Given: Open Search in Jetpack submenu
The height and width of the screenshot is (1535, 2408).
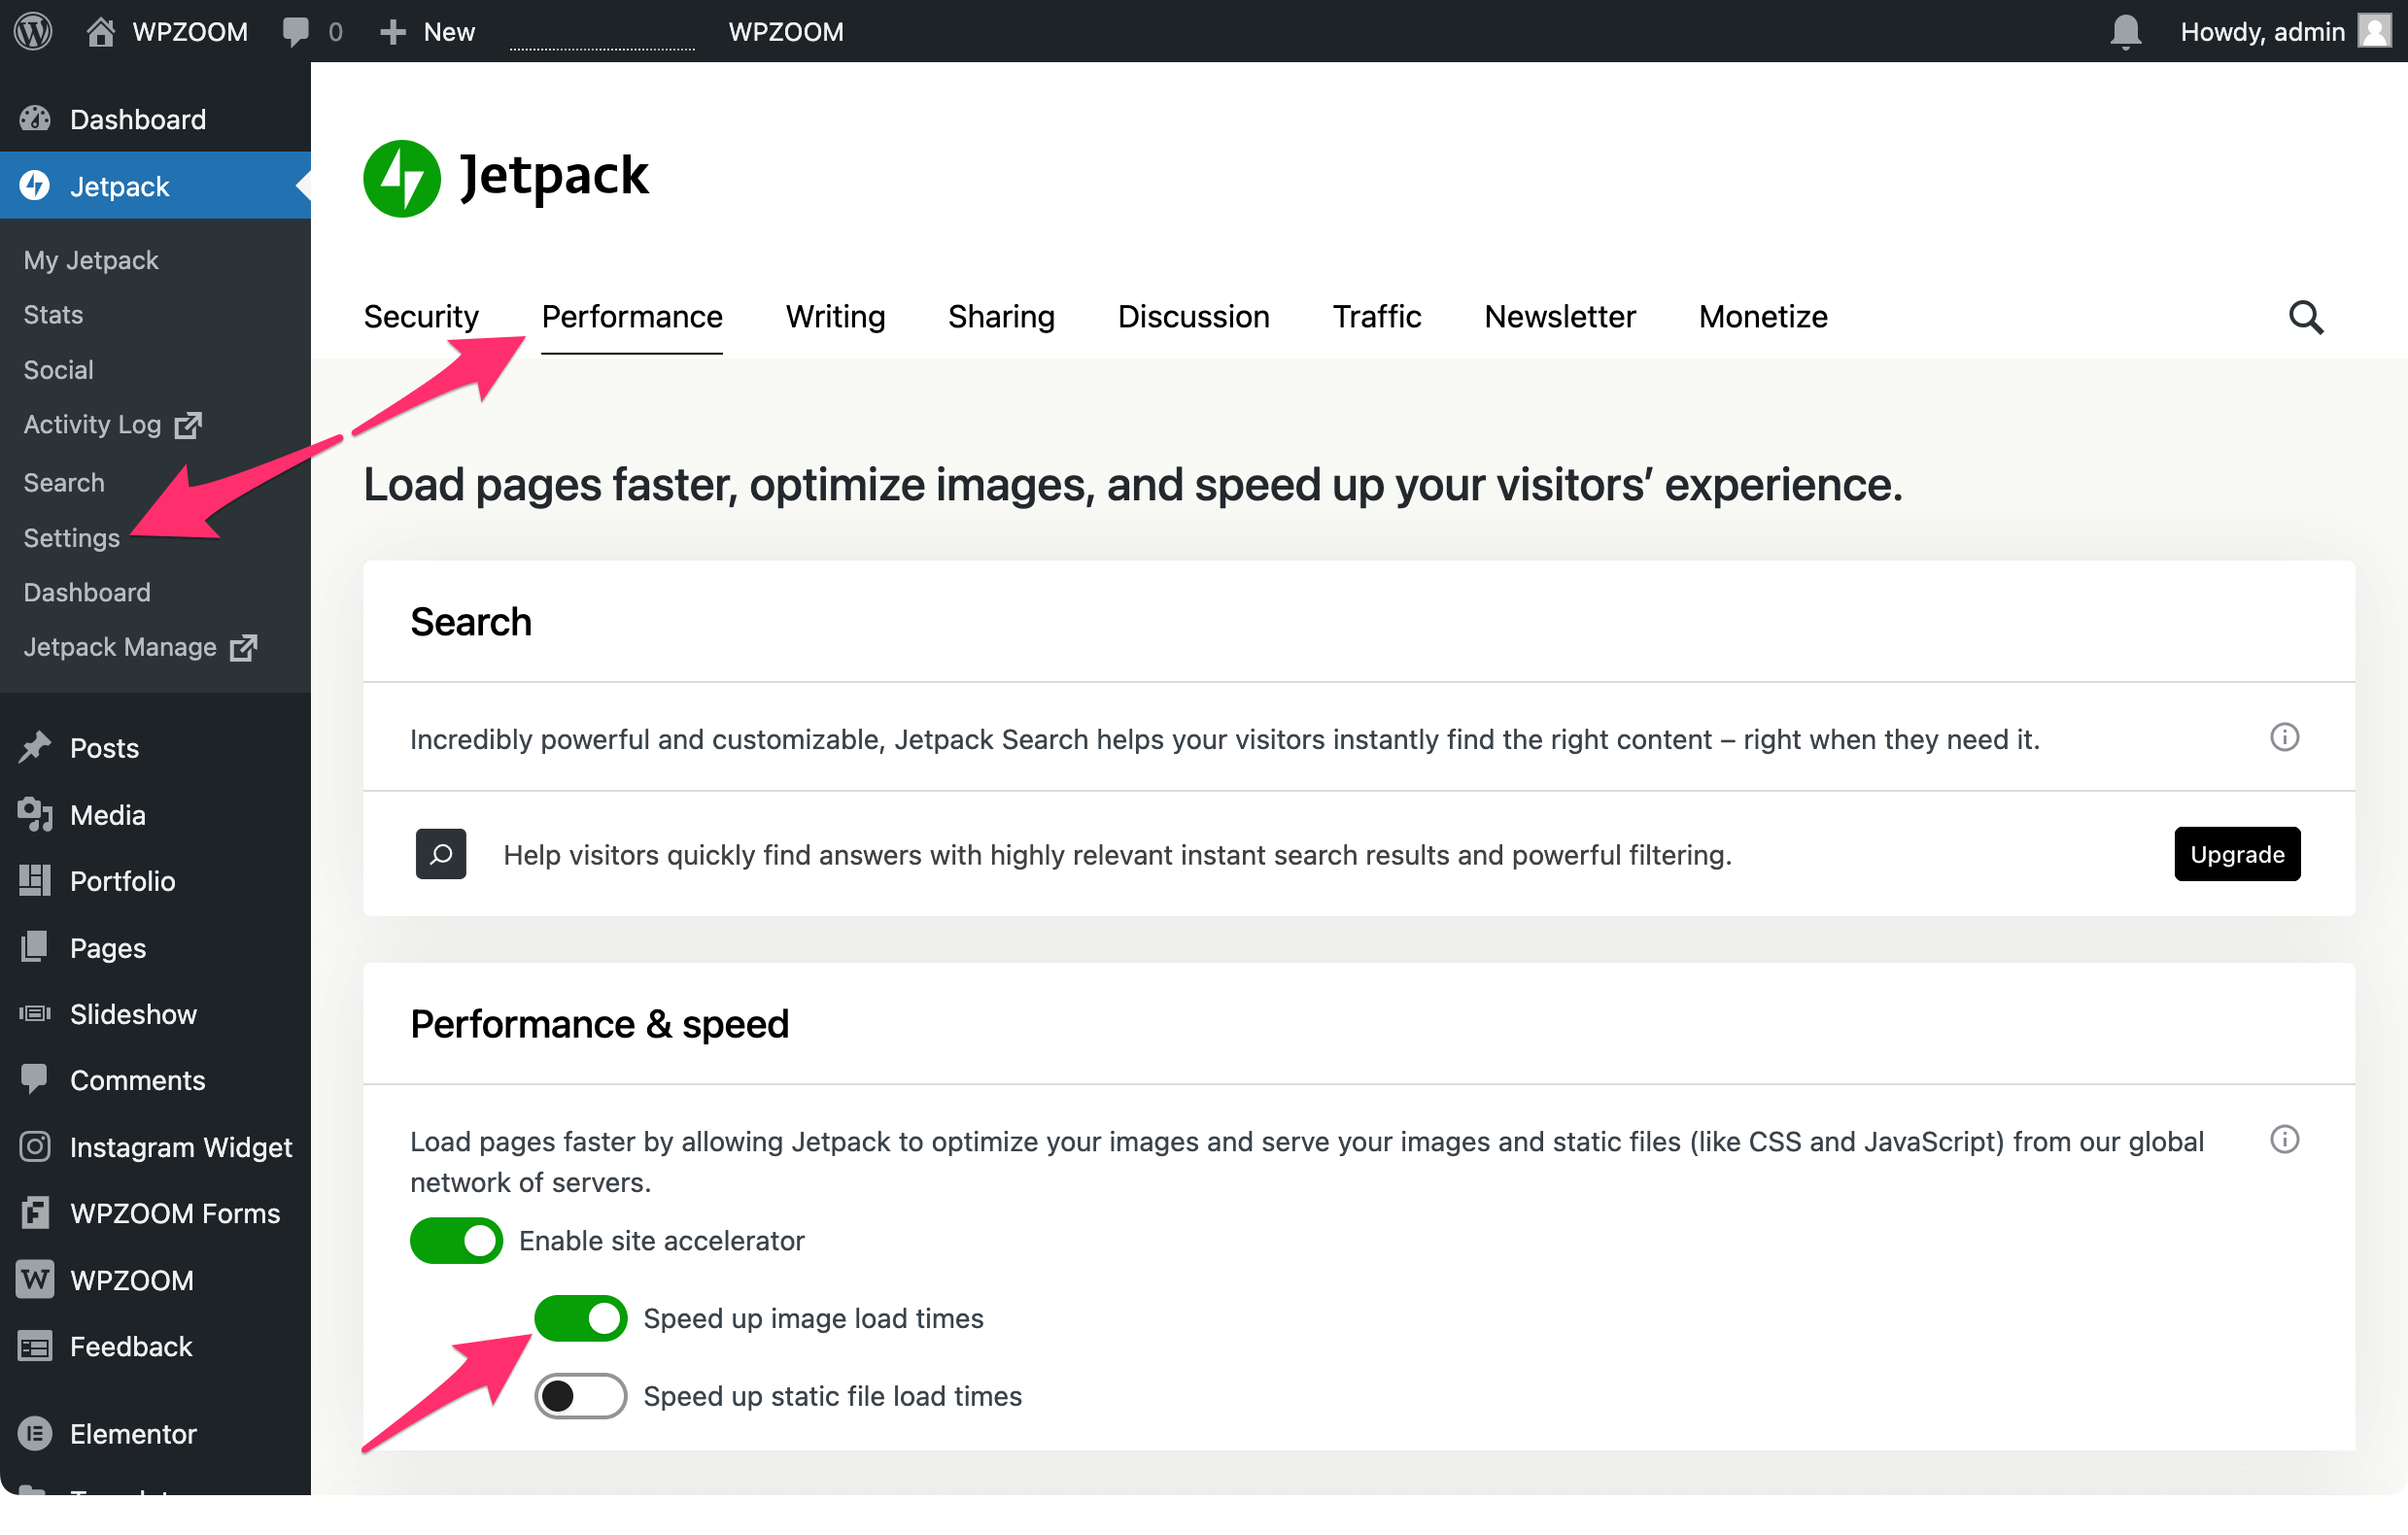Looking at the screenshot, I should pos(64,482).
